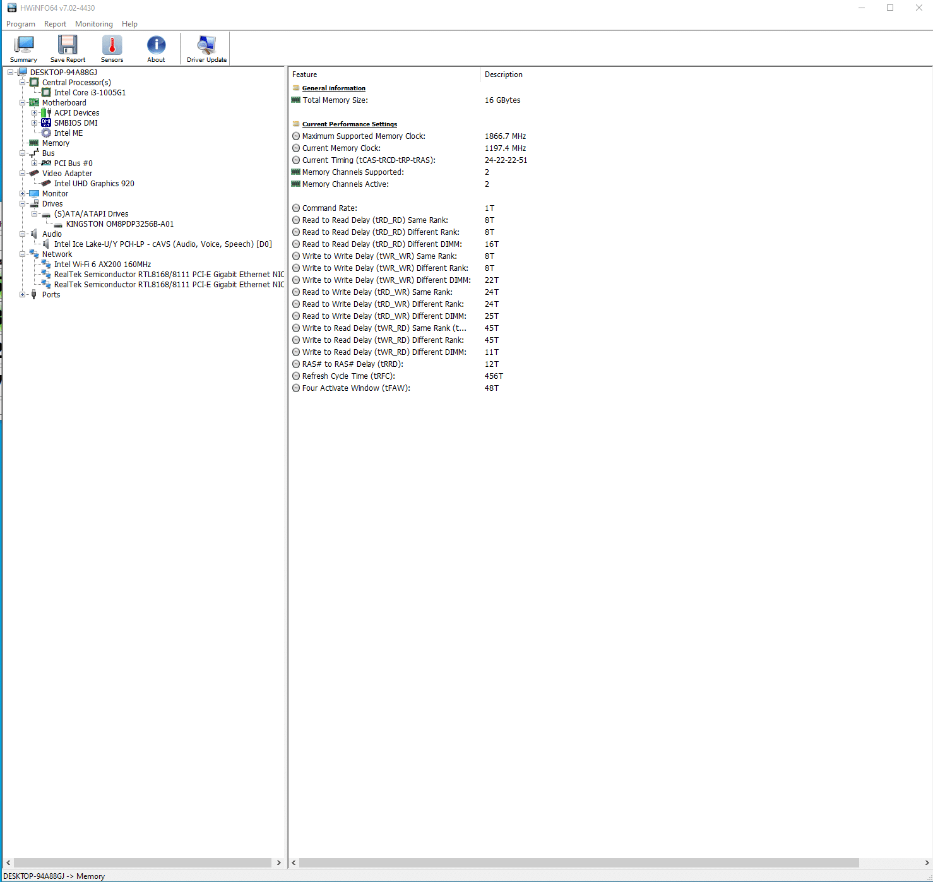
Task: Expand the ACPI Devices node
Action: [x=34, y=112]
